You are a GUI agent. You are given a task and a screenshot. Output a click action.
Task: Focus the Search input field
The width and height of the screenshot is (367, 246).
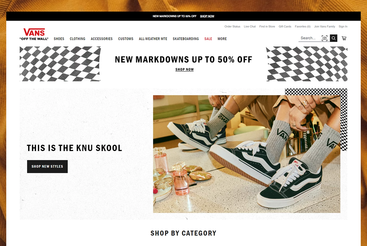[310, 38]
